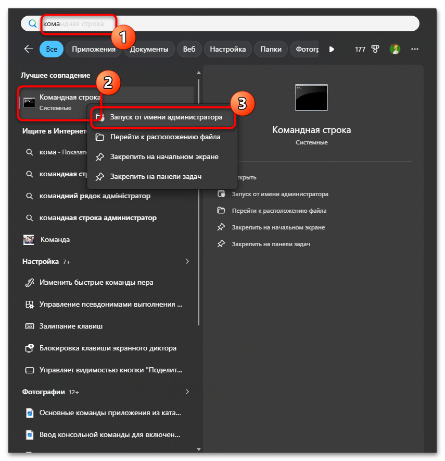
Task: Switch to the Веб filter tab
Action: pyautogui.click(x=189, y=49)
